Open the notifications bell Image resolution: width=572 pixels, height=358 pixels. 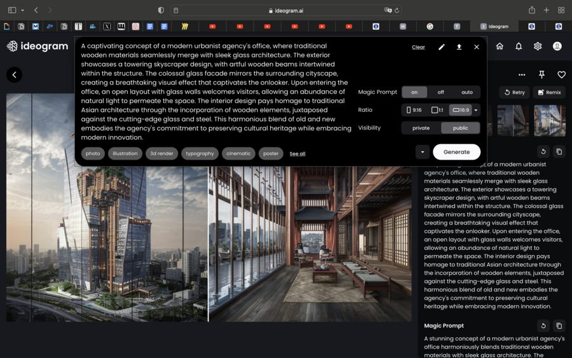coord(519,46)
